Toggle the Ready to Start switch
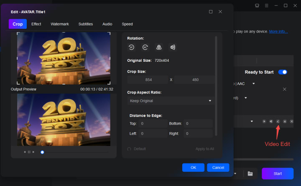Screen dimensions: 301x186 pyautogui.click(x=283, y=72)
